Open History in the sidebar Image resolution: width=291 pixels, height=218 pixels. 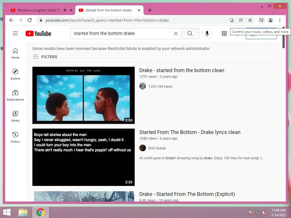coord(15,137)
